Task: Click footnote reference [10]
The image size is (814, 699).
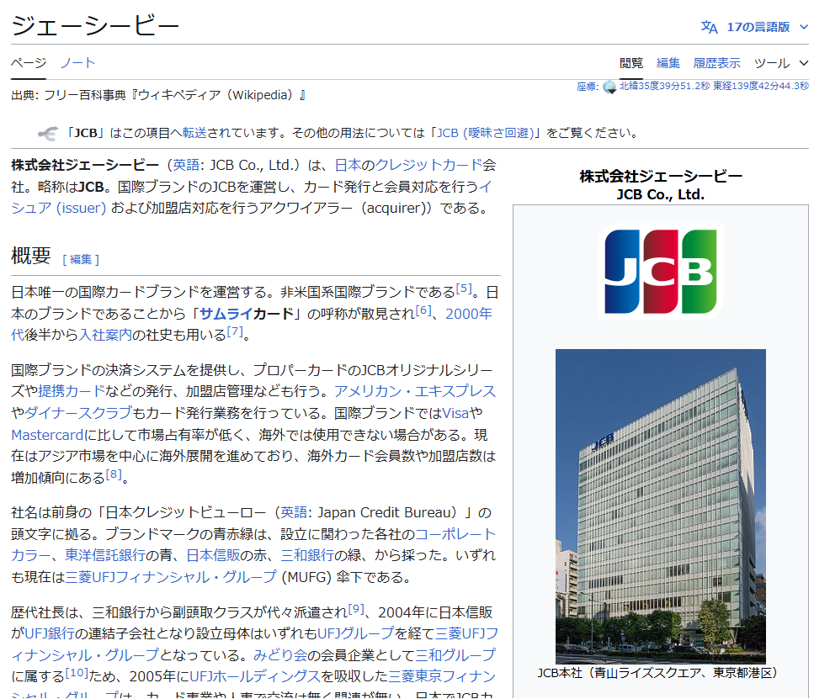Action: click(x=77, y=673)
